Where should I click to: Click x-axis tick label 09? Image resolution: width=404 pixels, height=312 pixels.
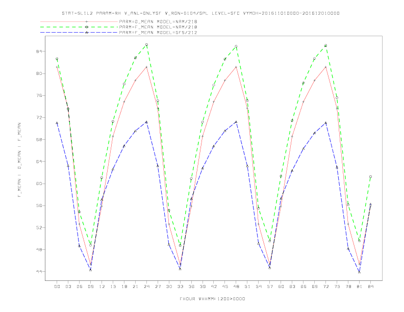click(91, 287)
